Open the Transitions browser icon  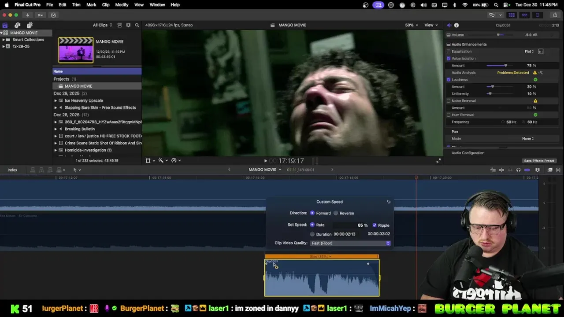[x=558, y=170]
